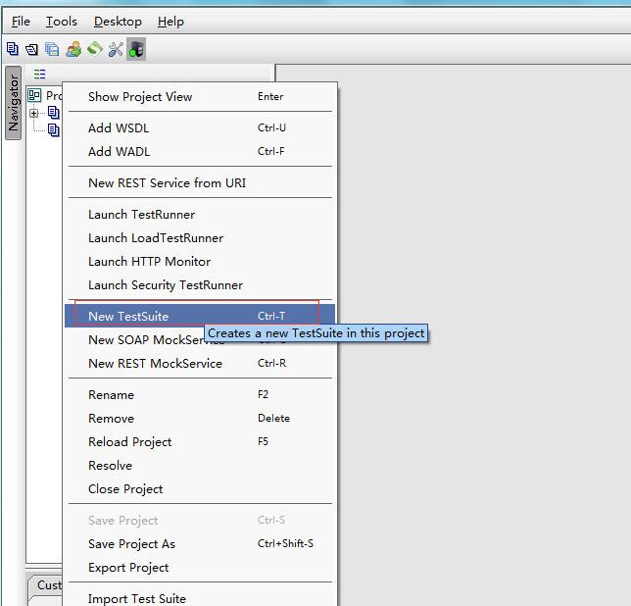Select Export Project

point(200,568)
